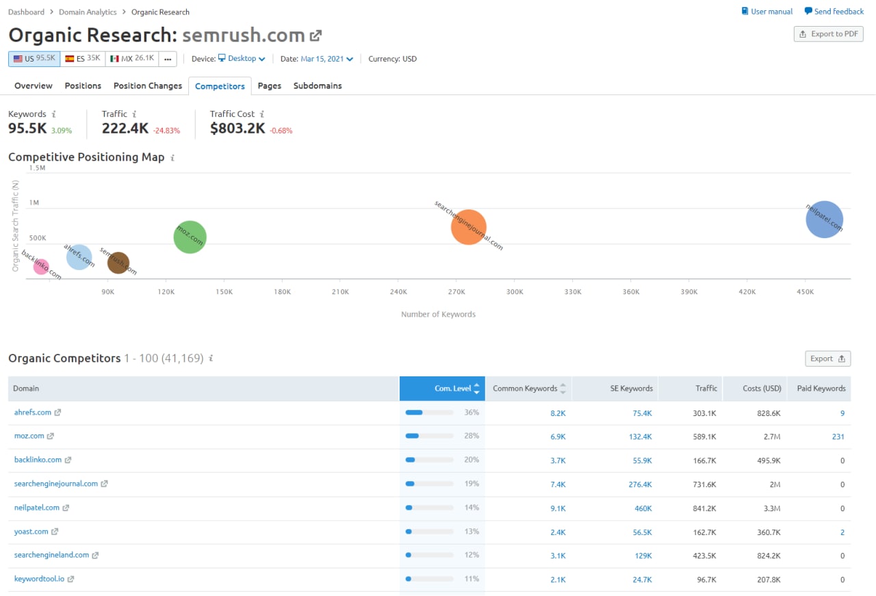This screenshot has height=596, width=876.
Task: Click 36% competition level bar for ahrefs.com
Action: click(x=429, y=413)
